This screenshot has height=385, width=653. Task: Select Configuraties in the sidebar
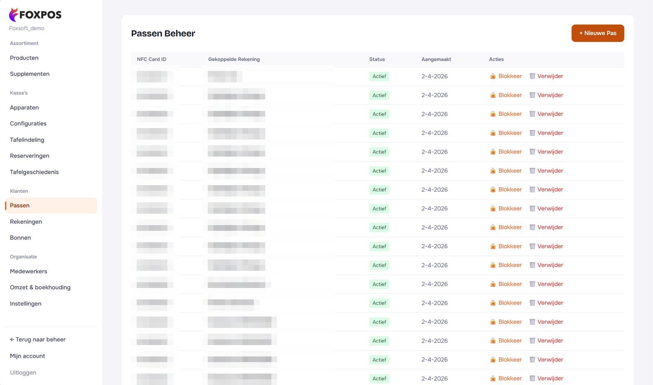point(28,124)
